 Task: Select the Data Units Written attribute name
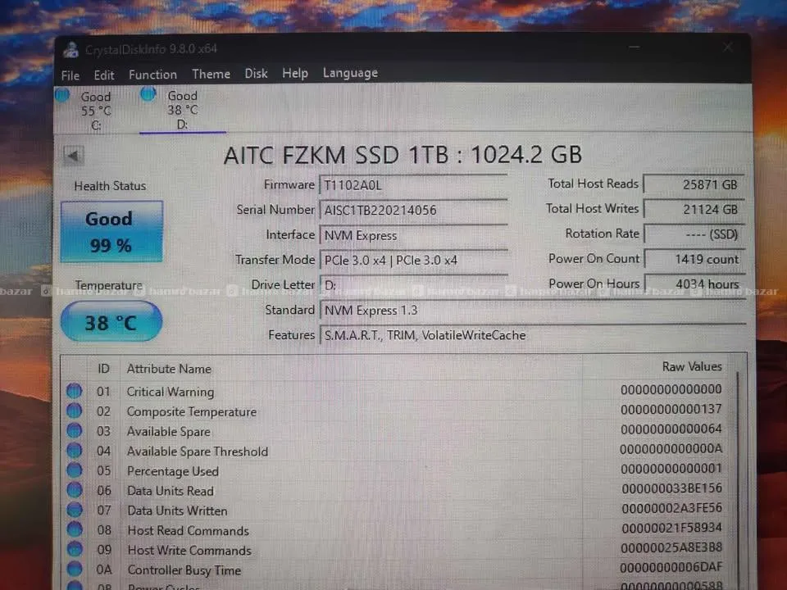pos(177,511)
